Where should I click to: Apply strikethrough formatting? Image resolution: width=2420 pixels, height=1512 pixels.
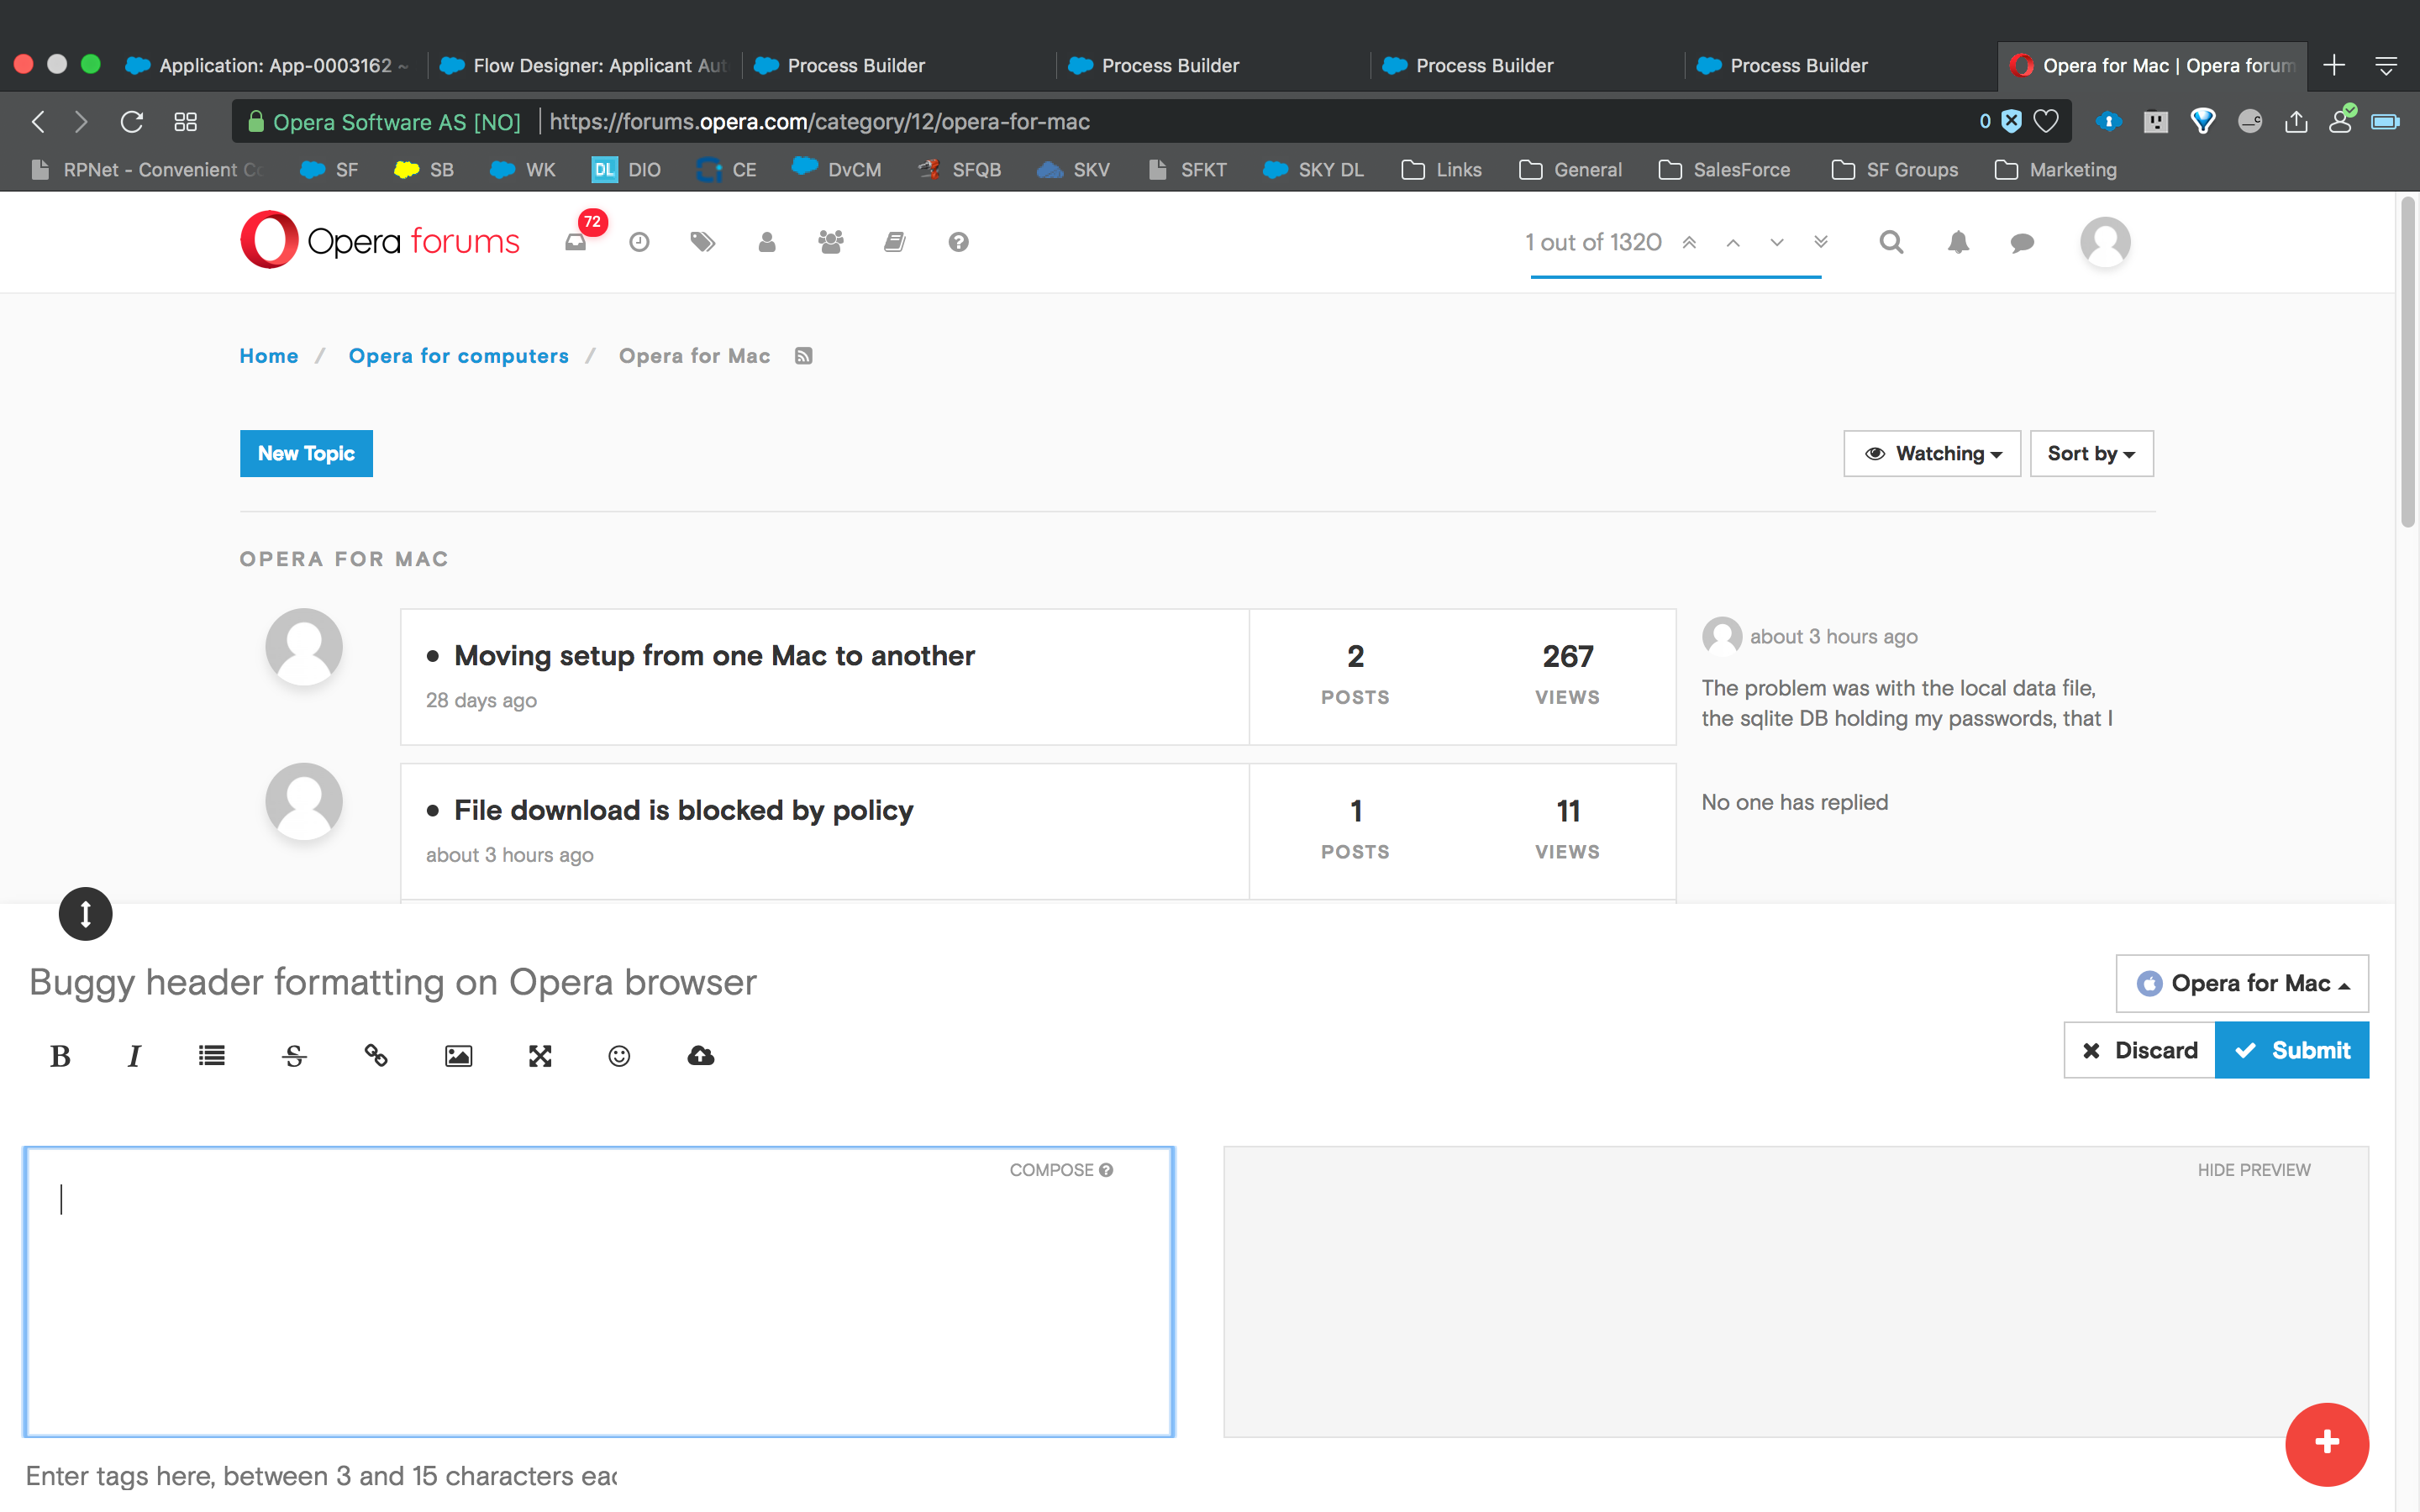[x=294, y=1056]
